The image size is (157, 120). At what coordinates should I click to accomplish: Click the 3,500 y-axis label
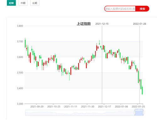tap(20, 73)
